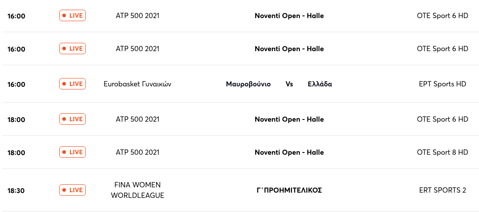Choose the OTE Sport 8 HD channel
This screenshot has height=212, width=479.
[442, 152]
